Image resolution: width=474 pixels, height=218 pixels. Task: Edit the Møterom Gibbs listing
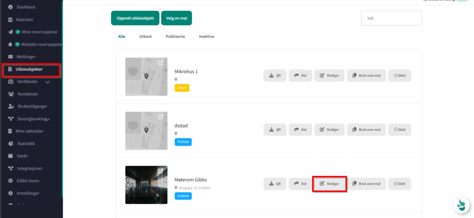click(330, 184)
